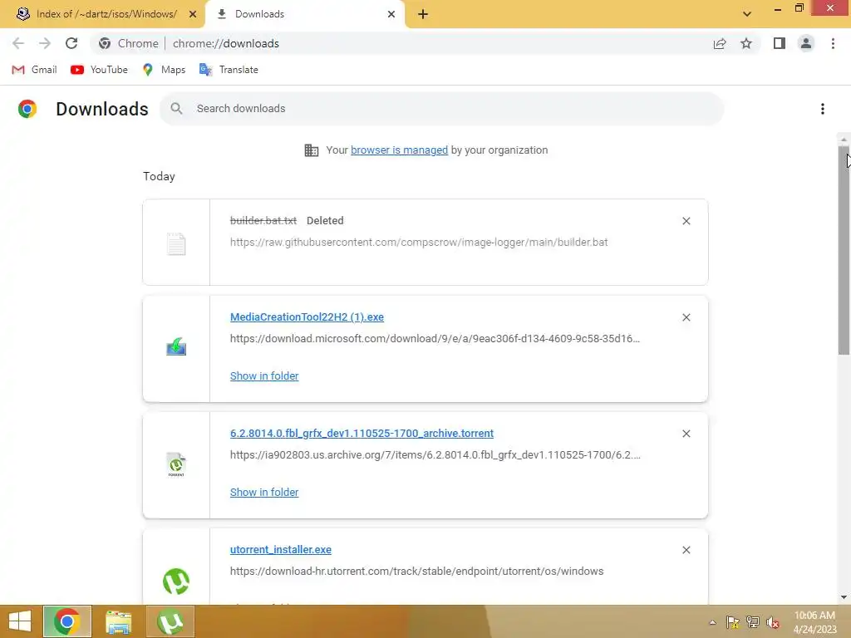This screenshot has width=851, height=638.
Task: Click the scrollbar up arrow
Action: coord(844,140)
